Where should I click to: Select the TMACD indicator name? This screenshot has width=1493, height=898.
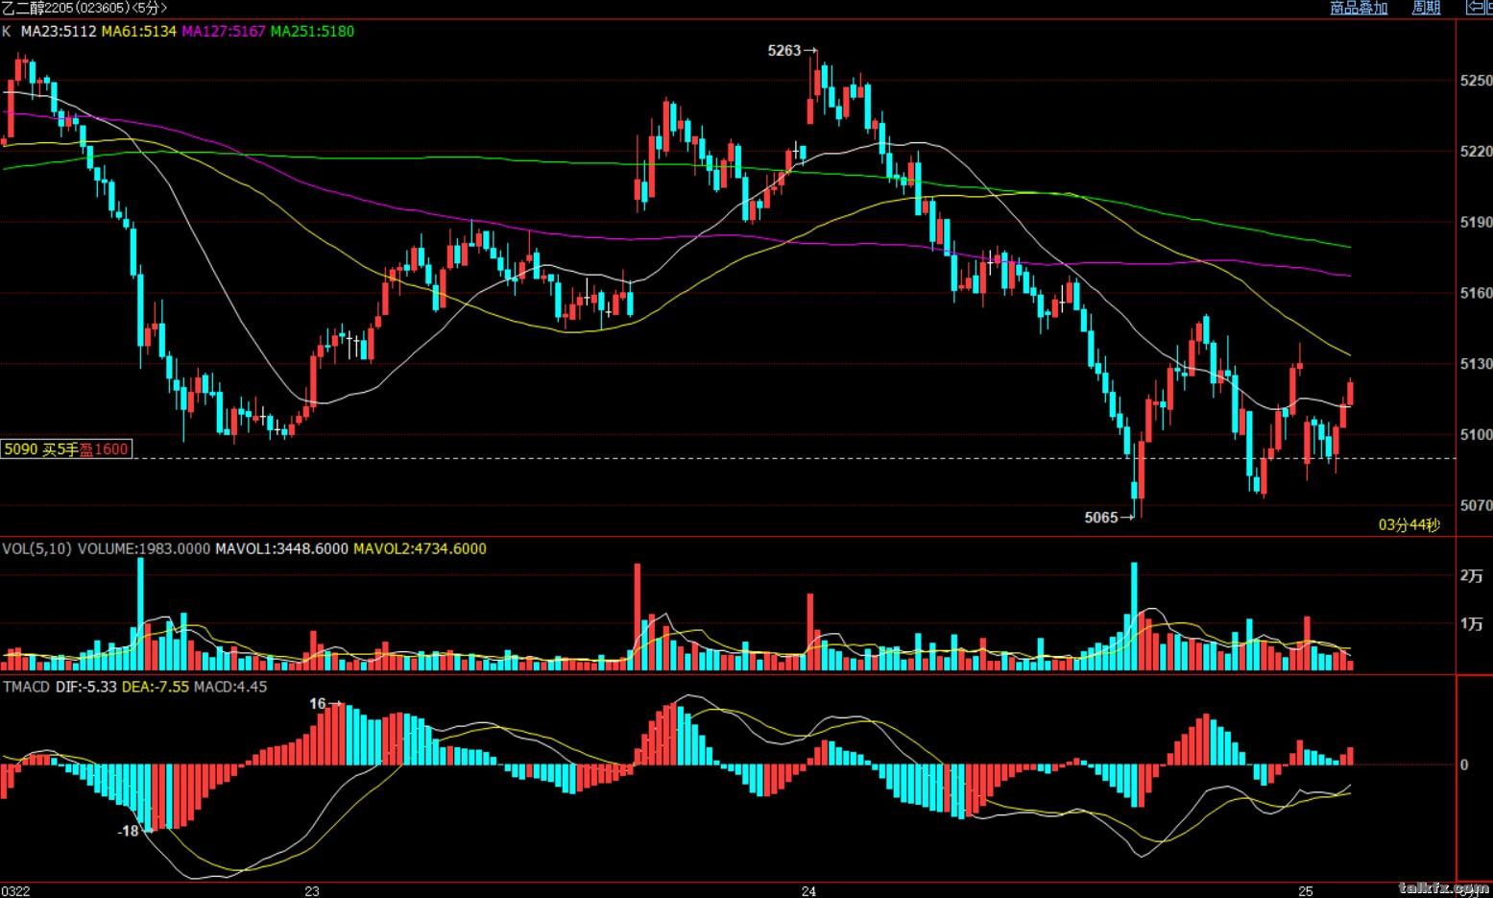pos(26,687)
